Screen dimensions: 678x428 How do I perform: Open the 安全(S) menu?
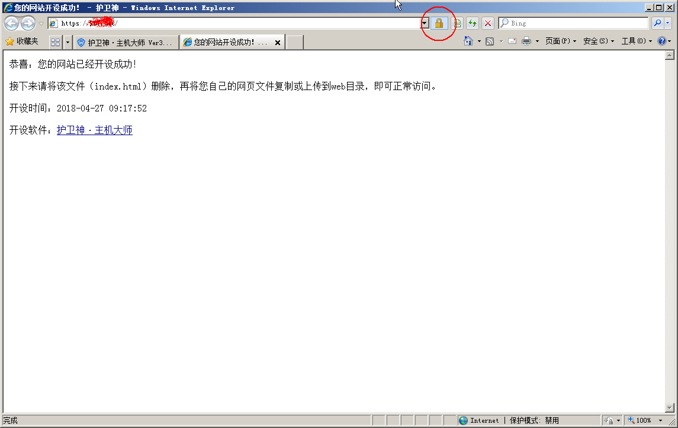[598, 41]
